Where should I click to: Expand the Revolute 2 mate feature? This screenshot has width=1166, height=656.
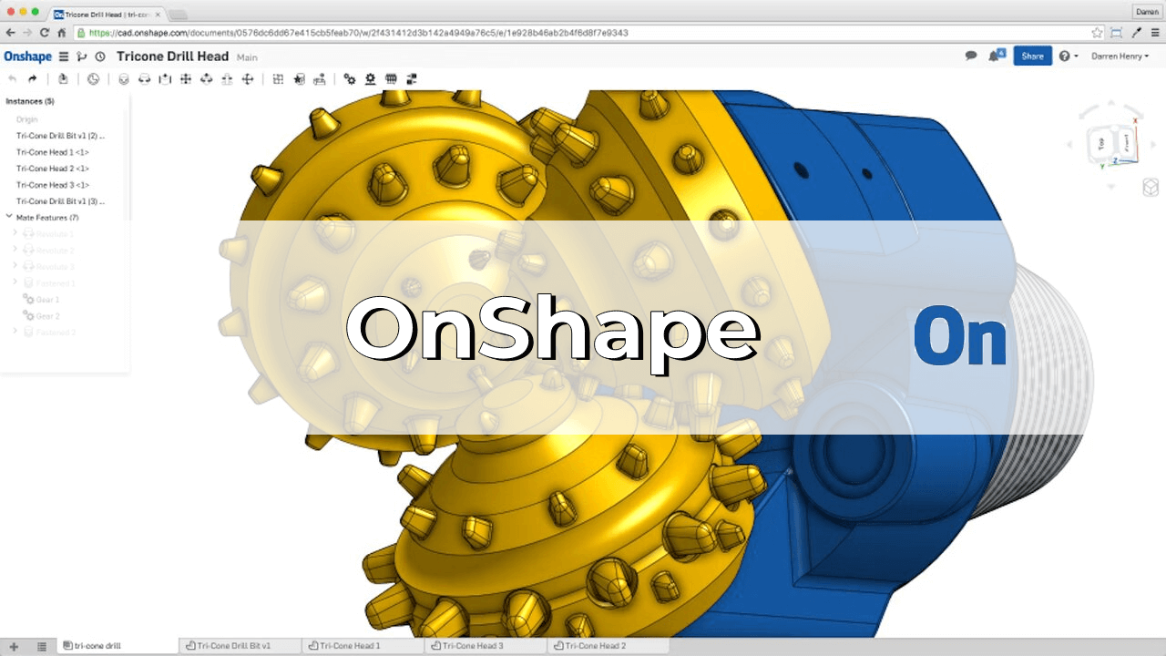coord(15,250)
